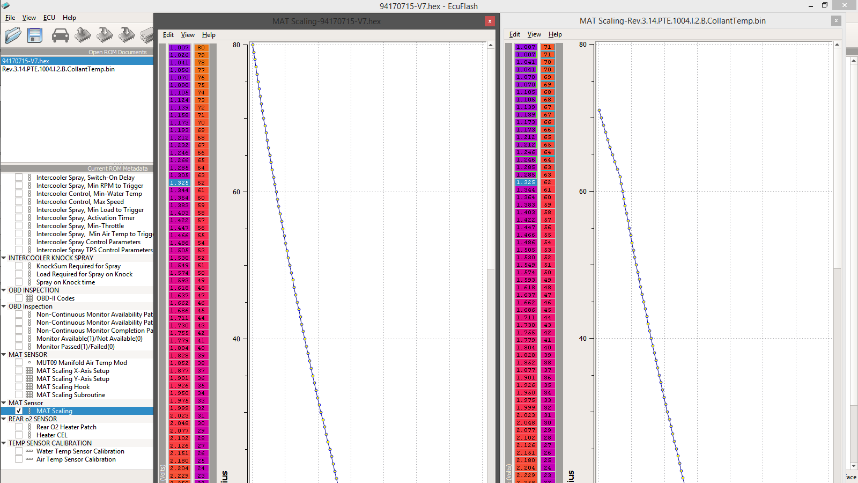Open the ECU menu
This screenshot has width=858, height=483.
click(x=49, y=18)
